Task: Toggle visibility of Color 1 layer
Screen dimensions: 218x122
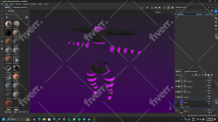Action: point(176,102)
